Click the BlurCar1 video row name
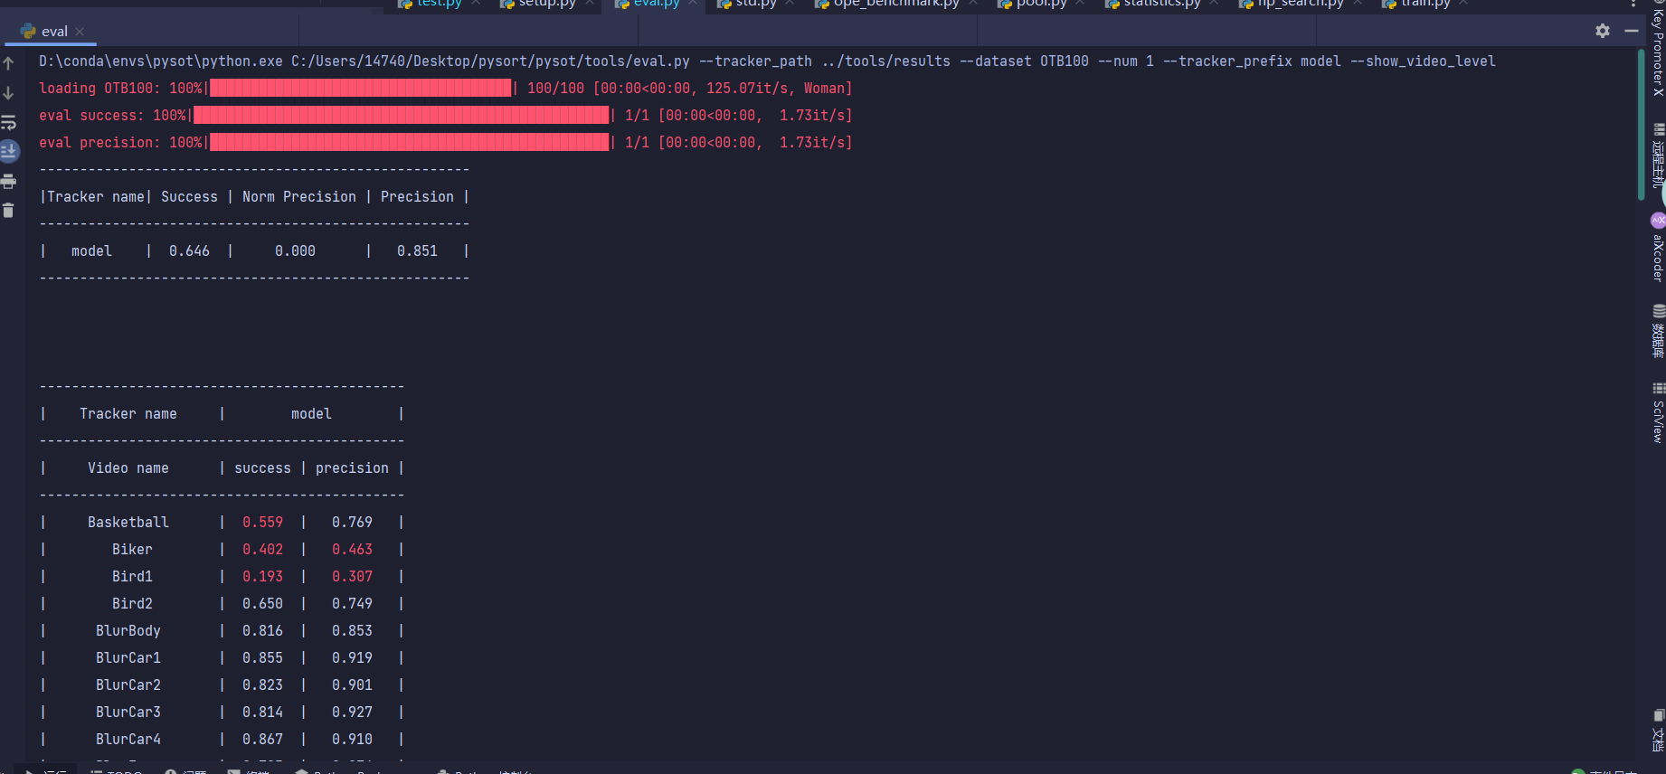The width and height of the screenshot is (1666, 774). (128, 658)
